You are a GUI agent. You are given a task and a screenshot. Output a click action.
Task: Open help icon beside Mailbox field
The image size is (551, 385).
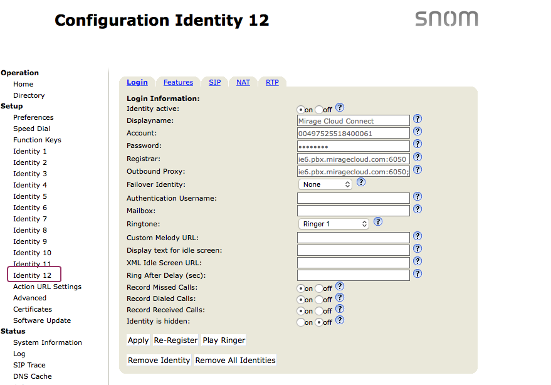[x=417, y=209]
